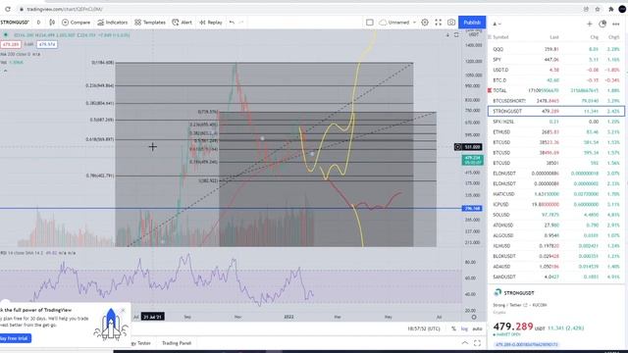Viewport: 628px width, 353px height.
Task: Open the browser profile avatar
Action: click(622, 9)
